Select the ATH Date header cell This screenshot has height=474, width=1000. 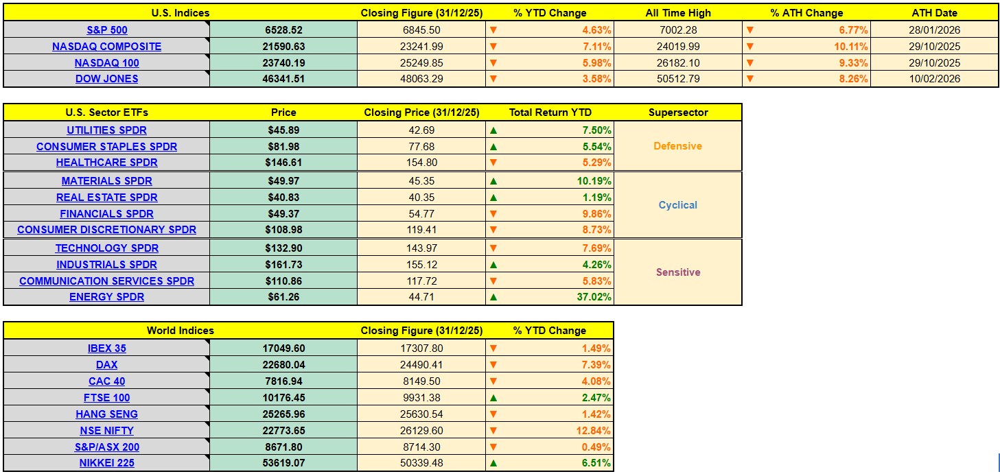(934, 13)
